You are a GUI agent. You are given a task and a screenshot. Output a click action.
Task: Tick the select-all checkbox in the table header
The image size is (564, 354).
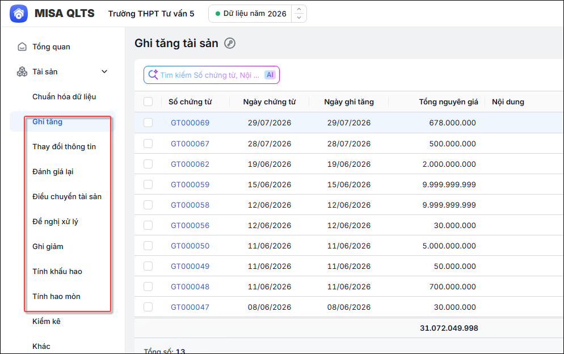148,102
